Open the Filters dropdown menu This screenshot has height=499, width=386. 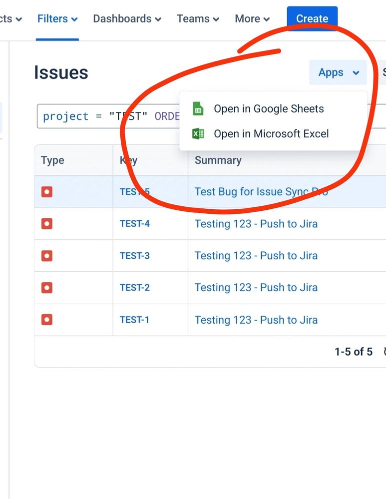tap(57, 19)
